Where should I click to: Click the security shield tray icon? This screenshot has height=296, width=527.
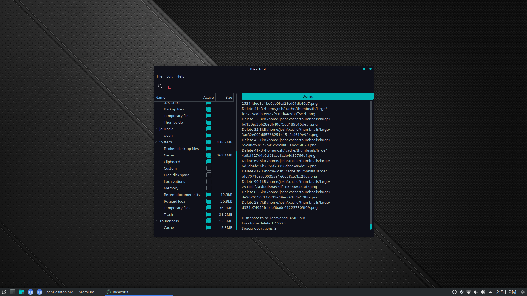462,292
